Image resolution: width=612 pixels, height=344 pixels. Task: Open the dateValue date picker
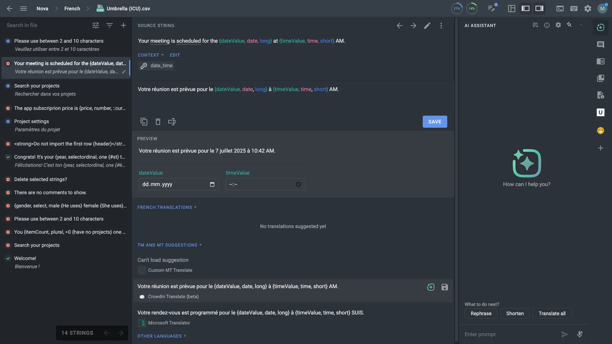(x=212, y=184)
